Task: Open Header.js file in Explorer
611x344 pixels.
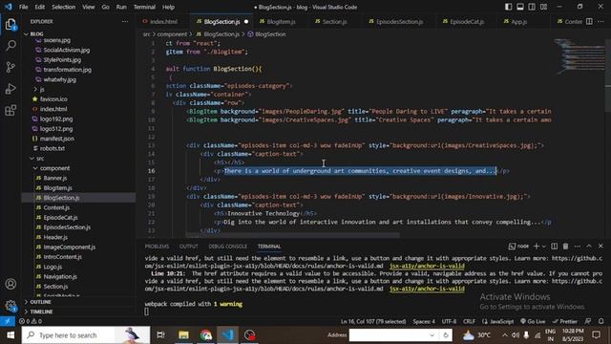Action: 55,237
